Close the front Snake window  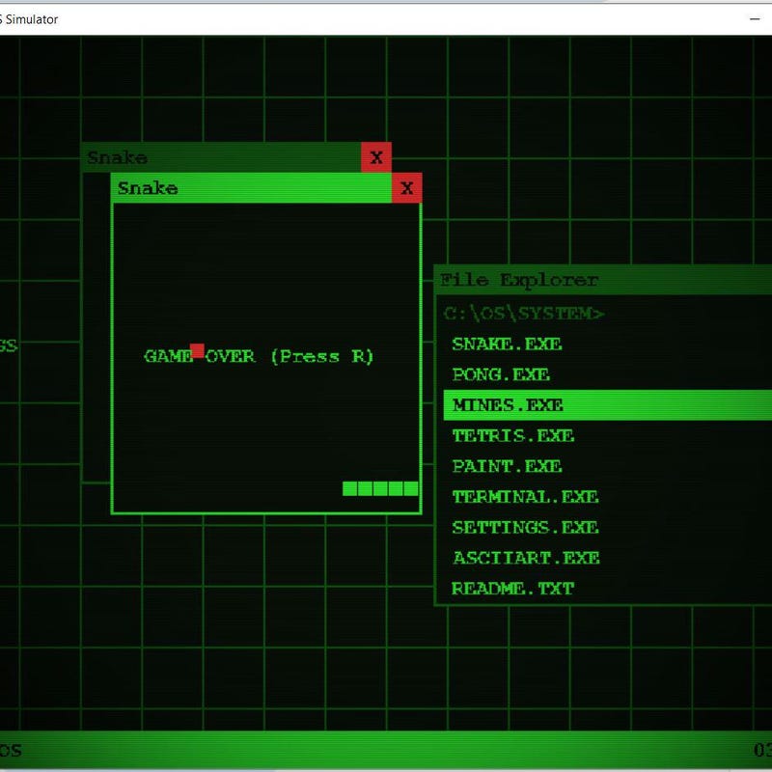(407, 188)
